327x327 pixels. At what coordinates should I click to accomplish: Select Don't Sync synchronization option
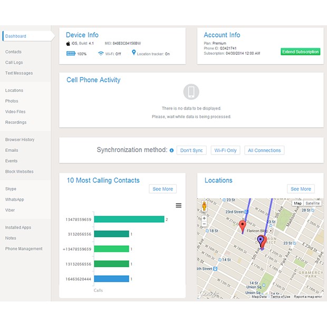(x=191, y=150)
